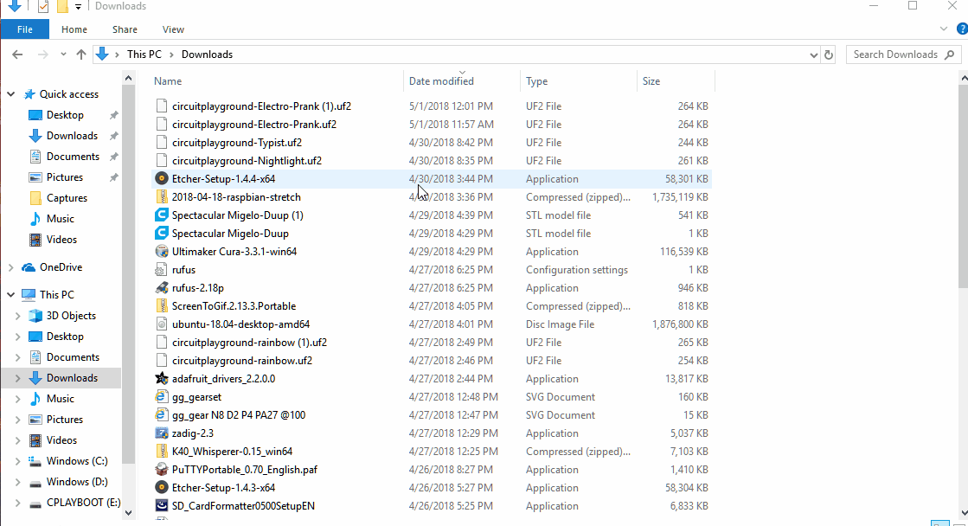This screenshot has height=526, width=968.
Task: Click the ubuntu-18.04-desktop-amd64 disc image icon
Action: (161, 324)
